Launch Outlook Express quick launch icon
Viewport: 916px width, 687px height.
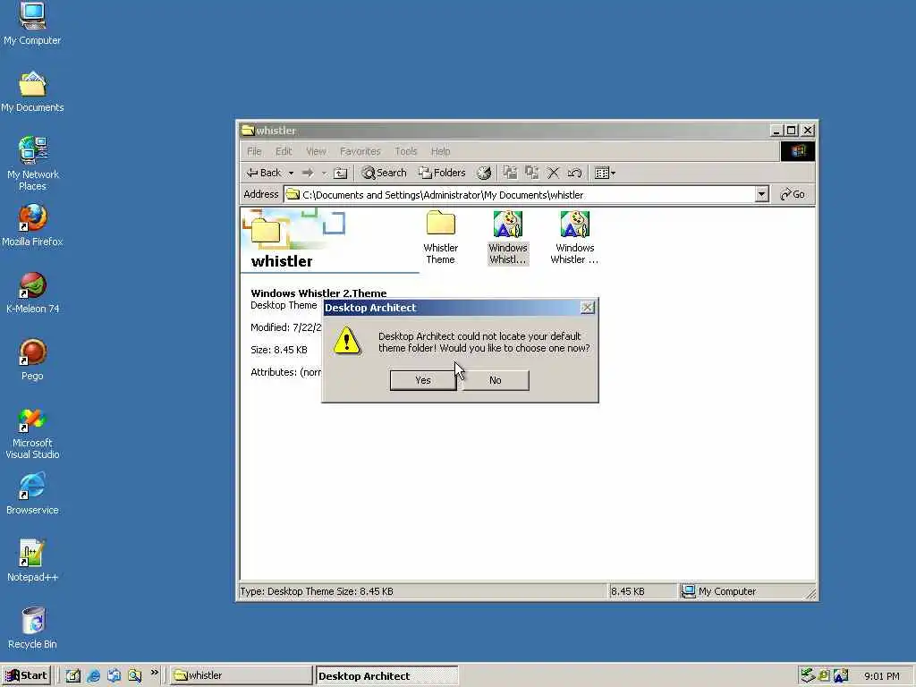pyautogui.click(x=114, y=676)
